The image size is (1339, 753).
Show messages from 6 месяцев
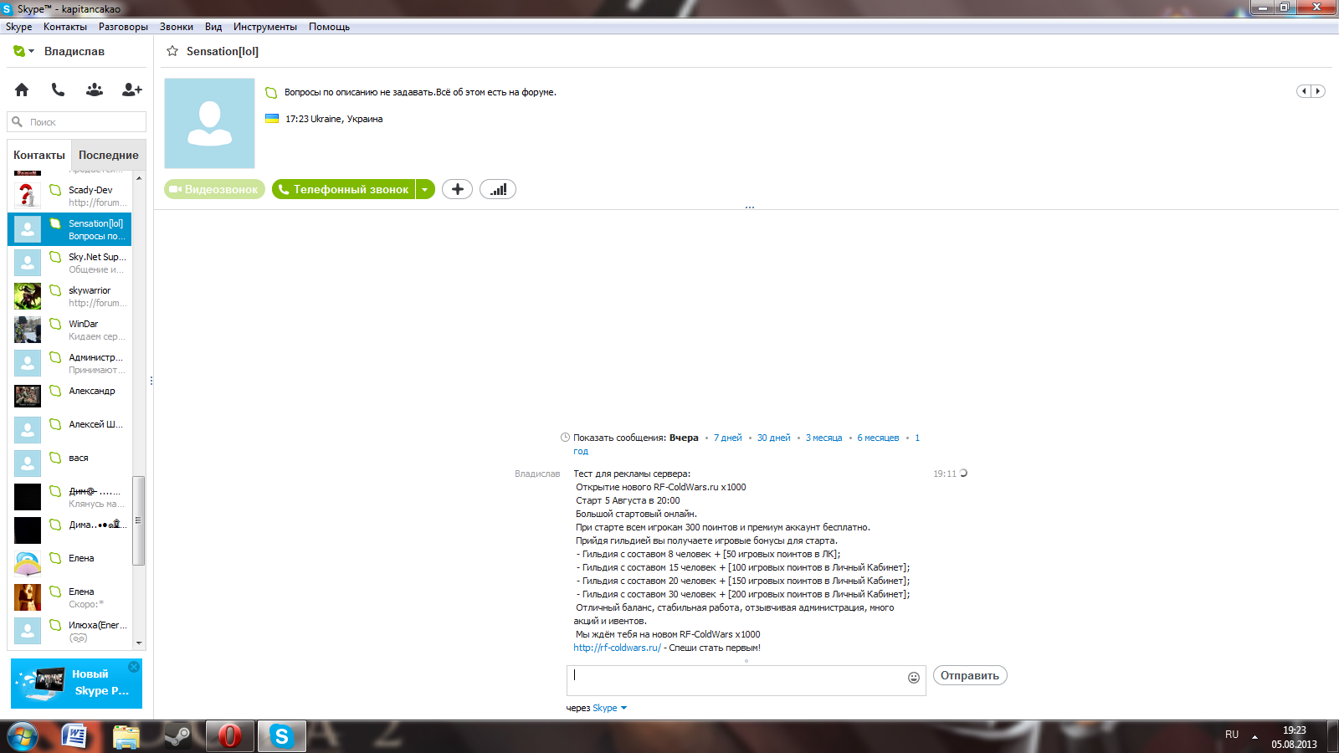[x=878, y=438]
